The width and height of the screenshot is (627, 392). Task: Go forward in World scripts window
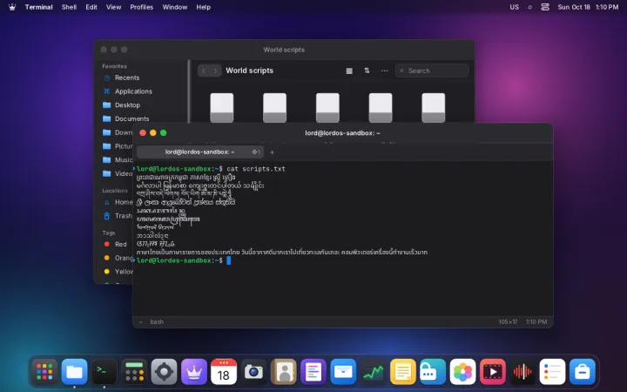pyautogui.click(x=215, y=71)
